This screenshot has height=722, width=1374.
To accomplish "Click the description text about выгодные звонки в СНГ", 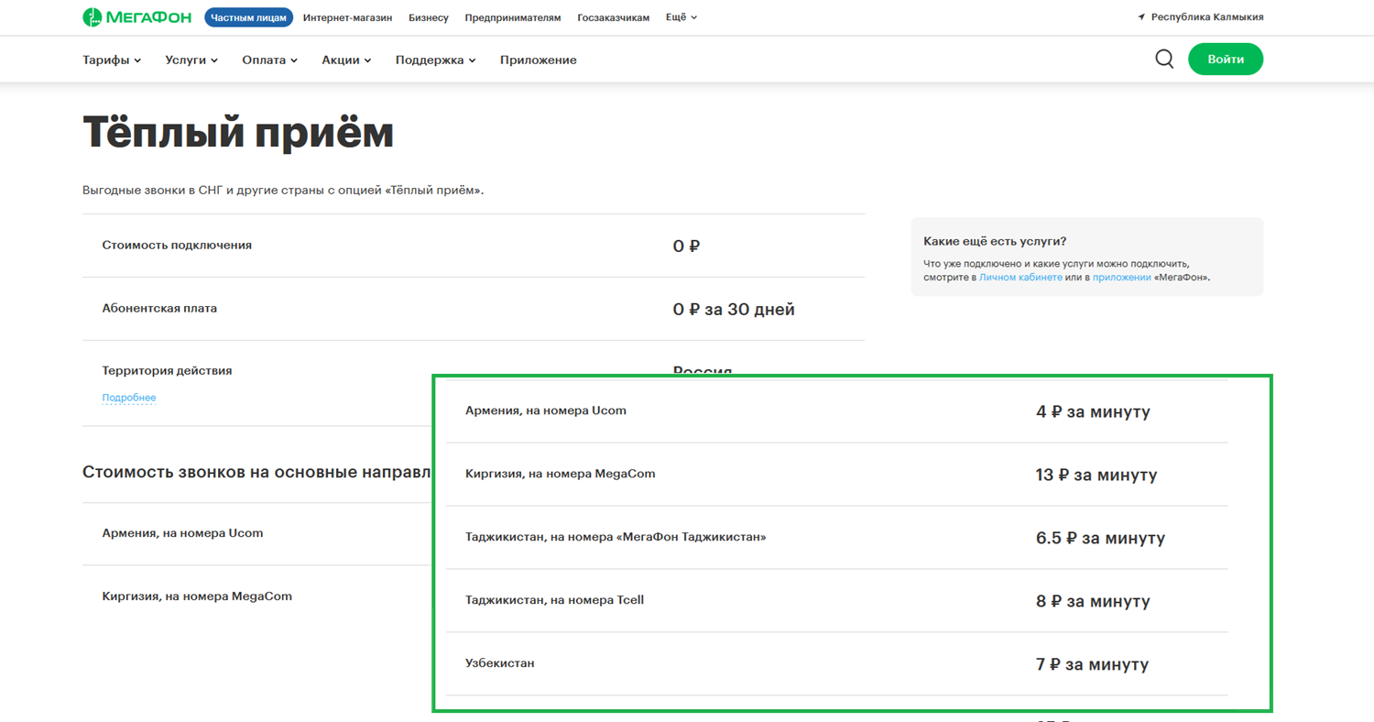I will click(283, 191).
